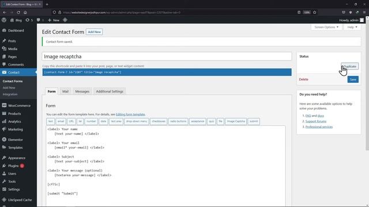
Task: Open the Howdy, admin account menu
Action: tap(351, 20)
